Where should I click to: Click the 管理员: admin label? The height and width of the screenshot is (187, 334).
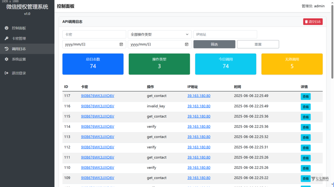(313, 6)
